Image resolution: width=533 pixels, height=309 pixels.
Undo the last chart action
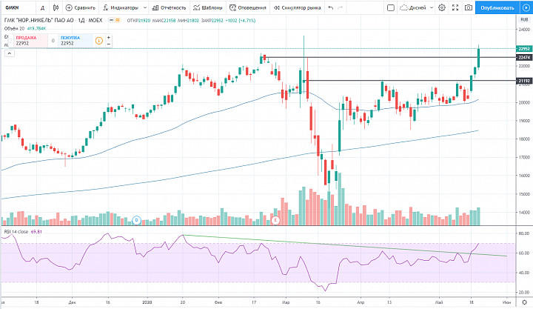pos(330,7)
